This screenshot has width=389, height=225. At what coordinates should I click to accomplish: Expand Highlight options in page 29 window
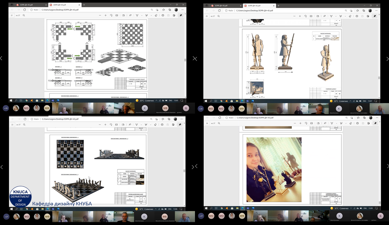pyautogui.click(x=345, y=16)
